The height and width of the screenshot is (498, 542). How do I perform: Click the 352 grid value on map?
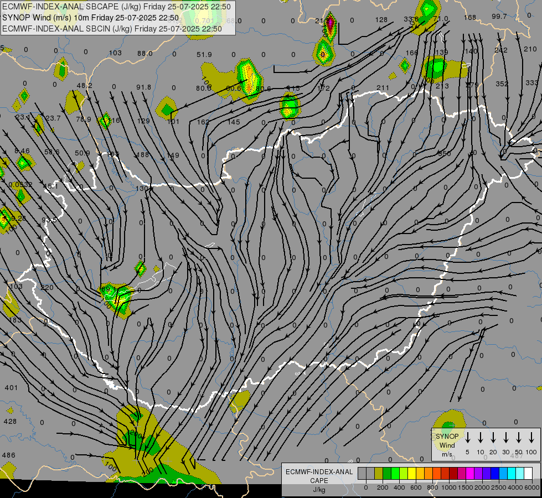point(502,84)
